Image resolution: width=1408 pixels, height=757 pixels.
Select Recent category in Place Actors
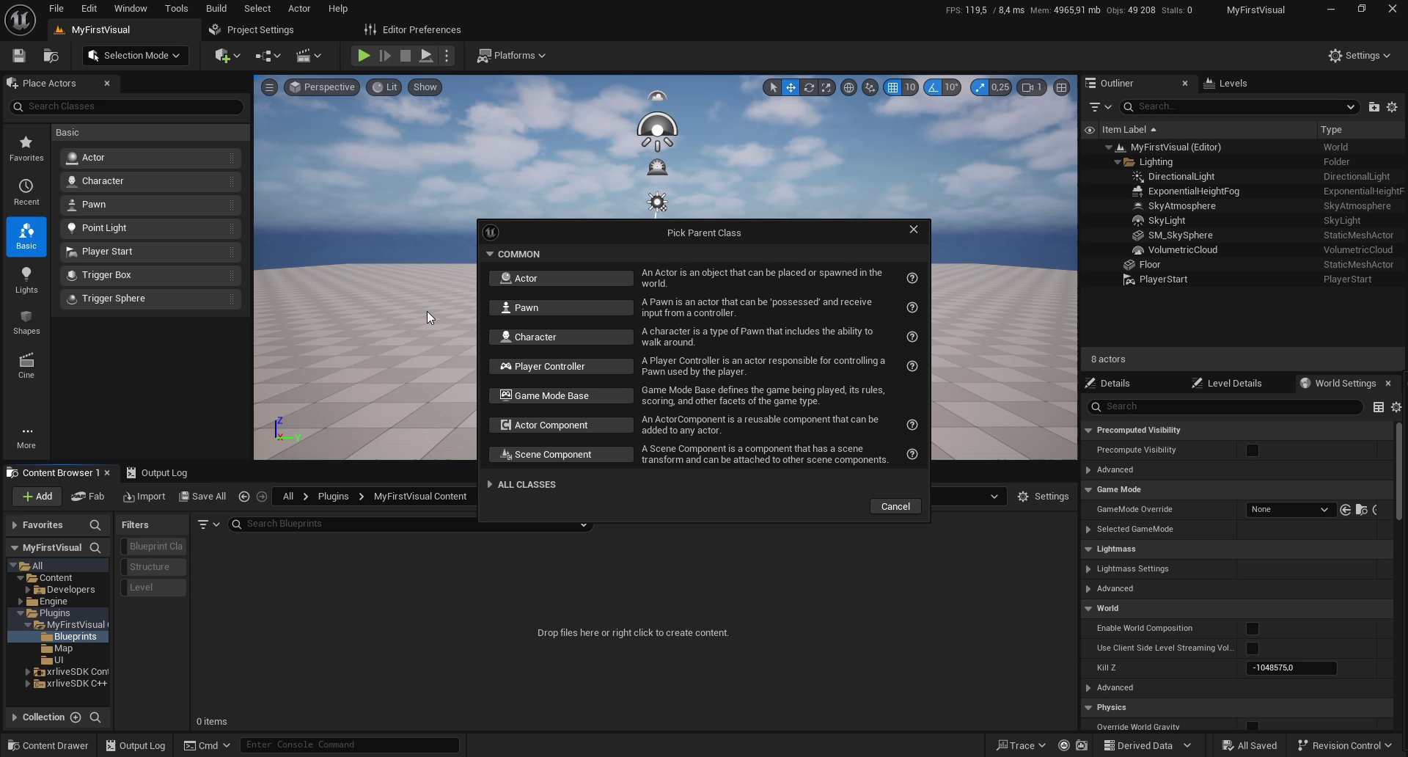coord(26,192)
